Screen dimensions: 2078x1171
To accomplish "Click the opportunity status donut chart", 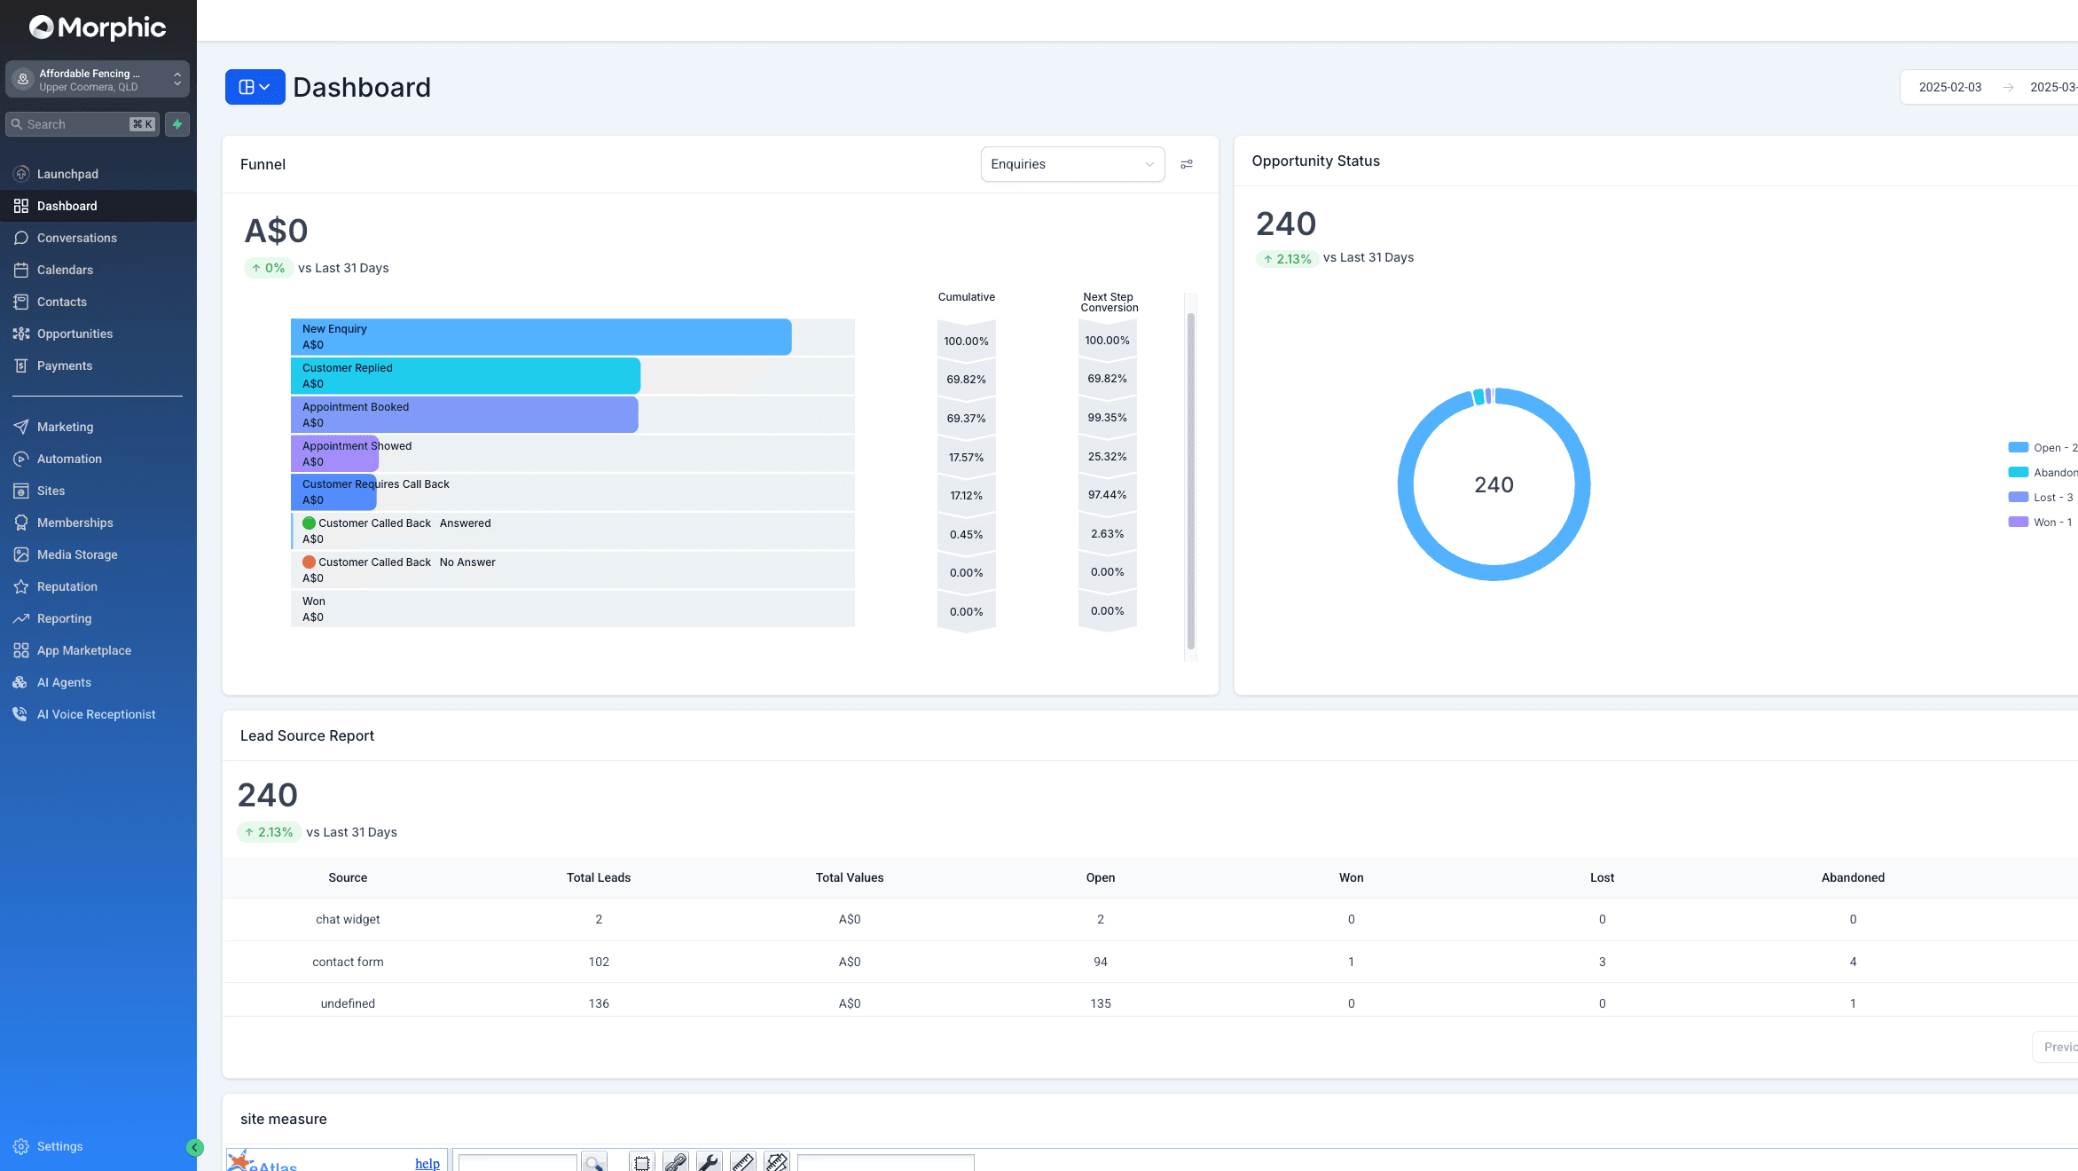I will click(1494, 484).
